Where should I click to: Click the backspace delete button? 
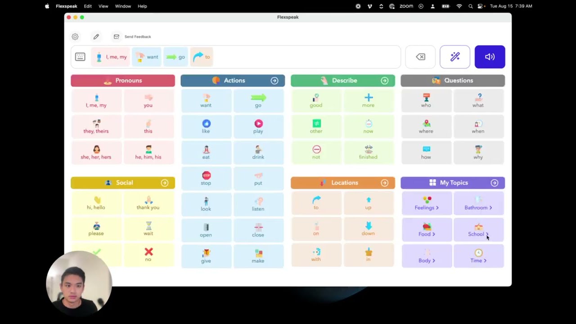click(420, 57)
